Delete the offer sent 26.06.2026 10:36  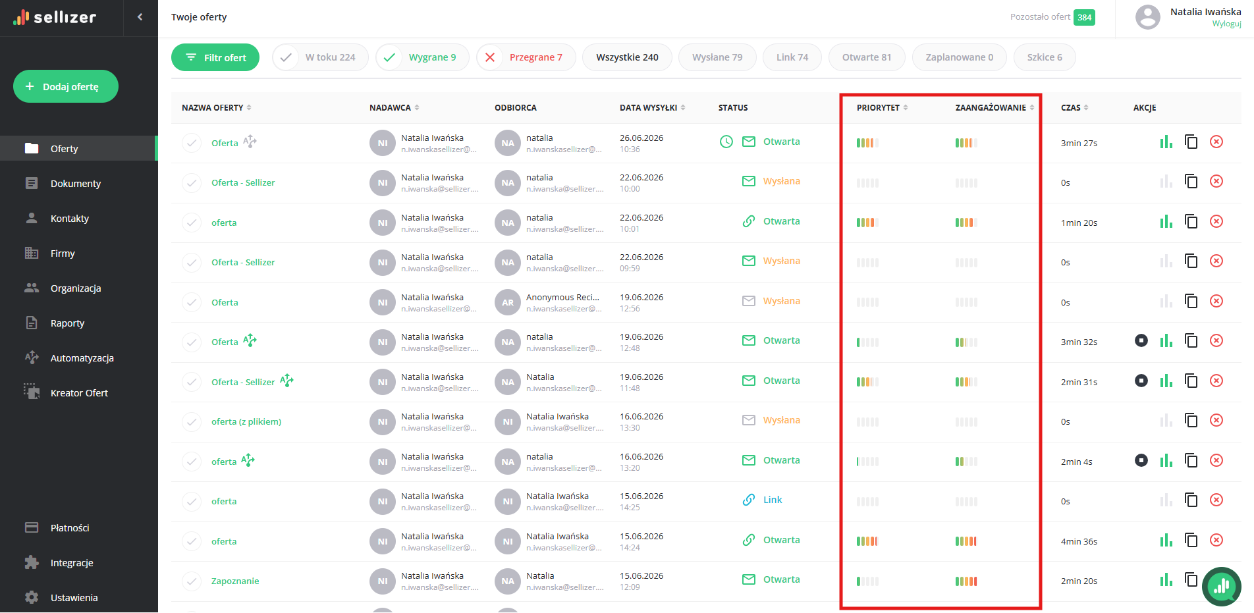[x=1216, y=142]
